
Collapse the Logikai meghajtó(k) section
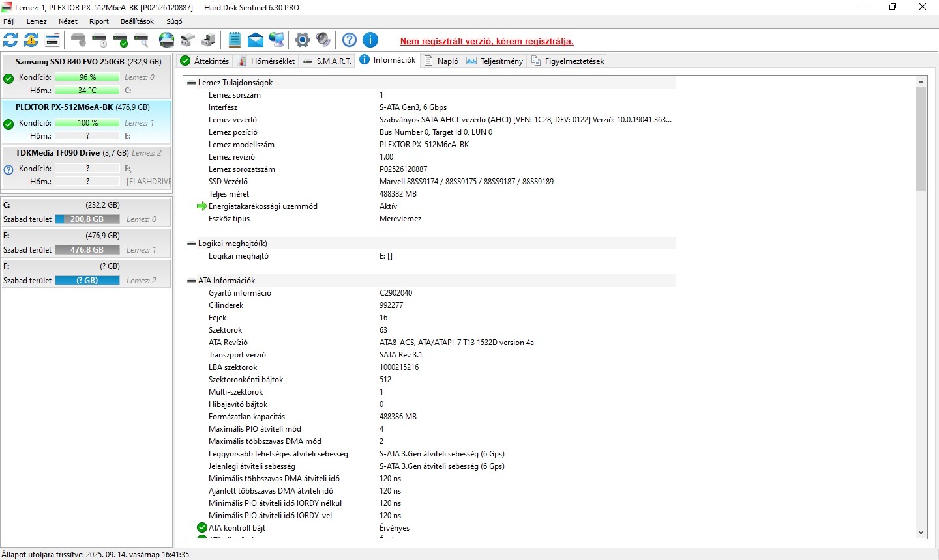point(192,244)
